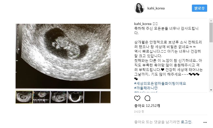Open kahi_korea username in header
This screenshot has width=213, height=128.
pyautogui.click(x=156, y=8)
